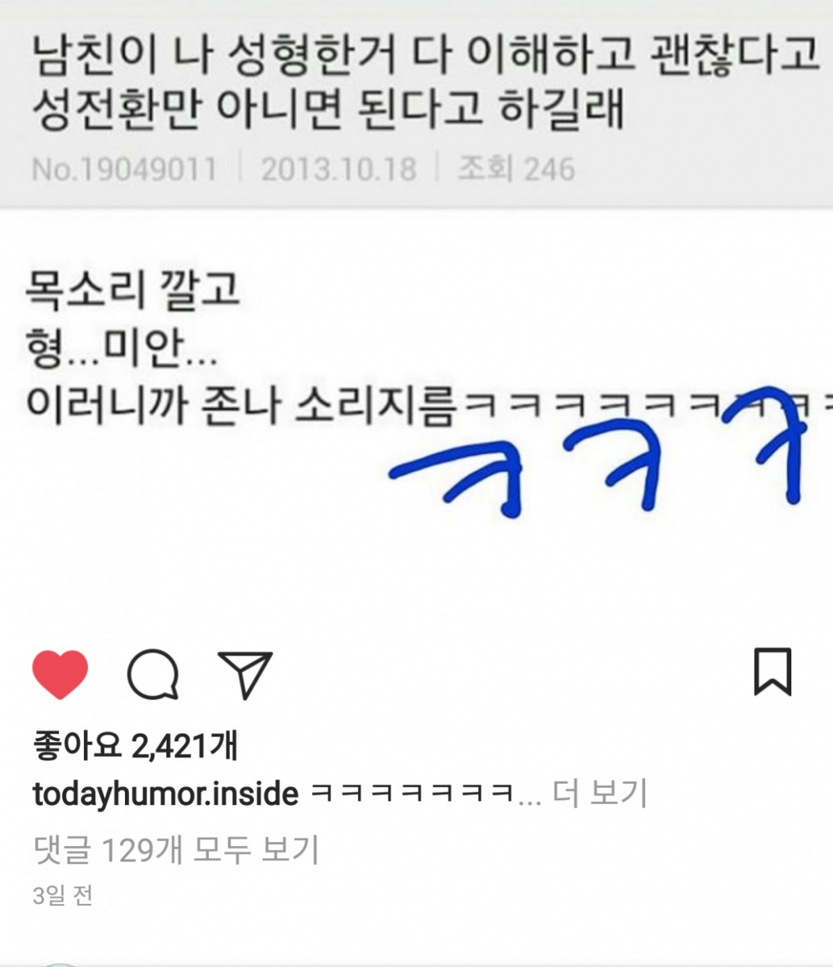833x967 pixels.
Task: Click the text line 목소리 깔고
Action: (133, 289)
